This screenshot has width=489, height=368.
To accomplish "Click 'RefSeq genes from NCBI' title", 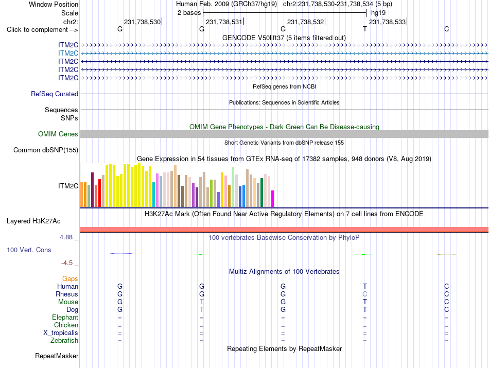I will pyautogui.click(x=284, y=86).
